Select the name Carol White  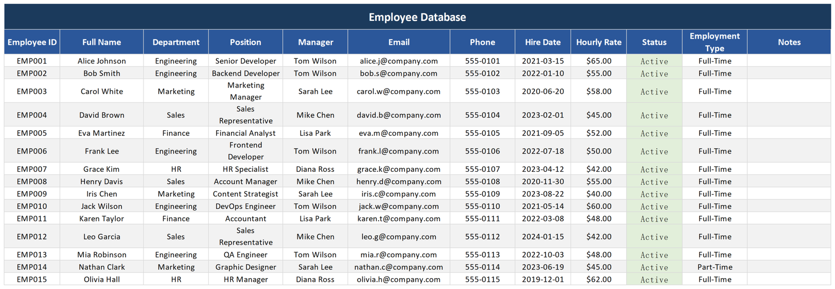point(102,91)
